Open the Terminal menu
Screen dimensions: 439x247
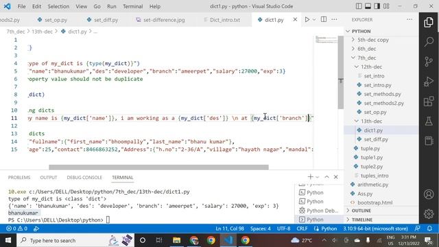[x=132, y=6]
